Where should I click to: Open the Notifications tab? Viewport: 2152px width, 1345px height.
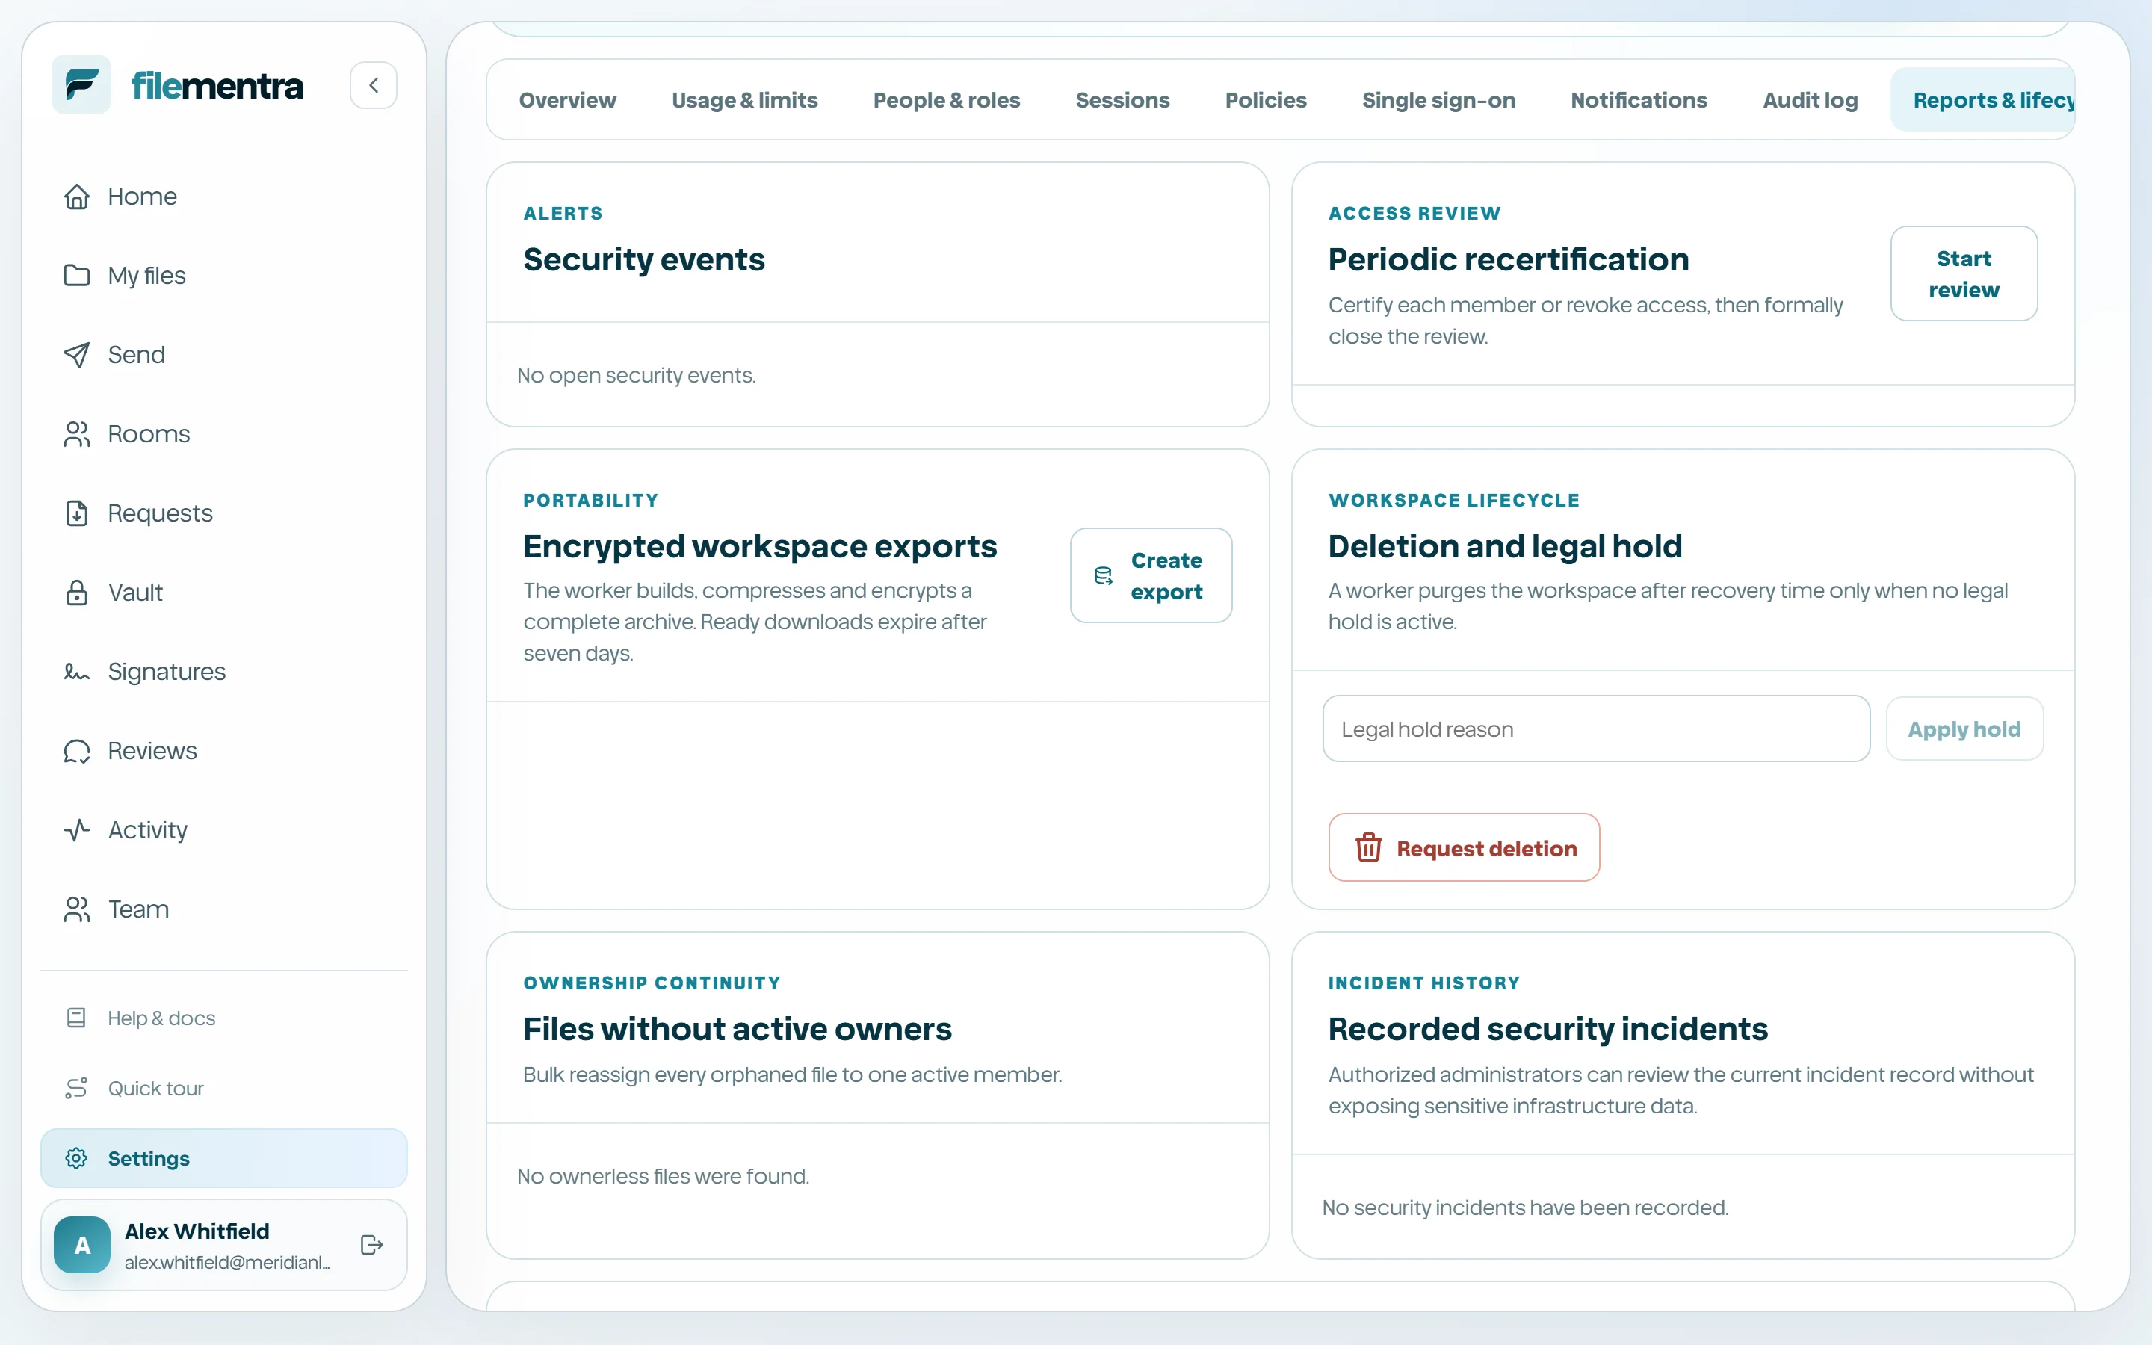1638,99
